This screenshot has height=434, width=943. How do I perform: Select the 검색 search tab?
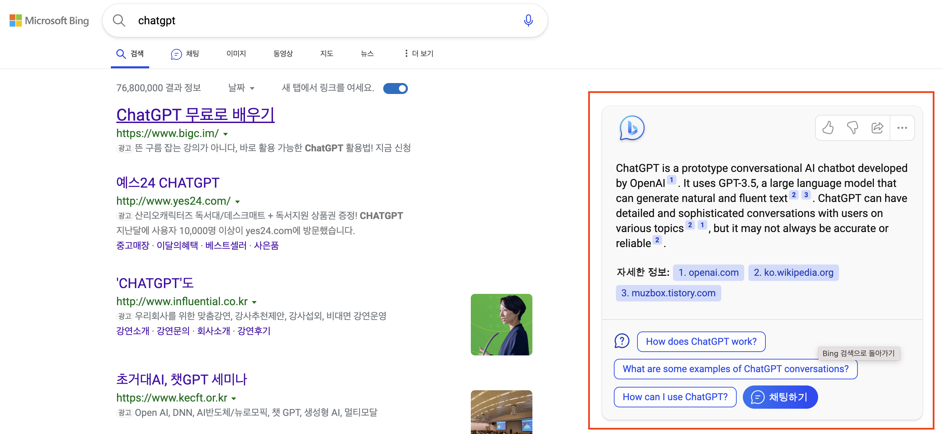click(x=130, y=54)
